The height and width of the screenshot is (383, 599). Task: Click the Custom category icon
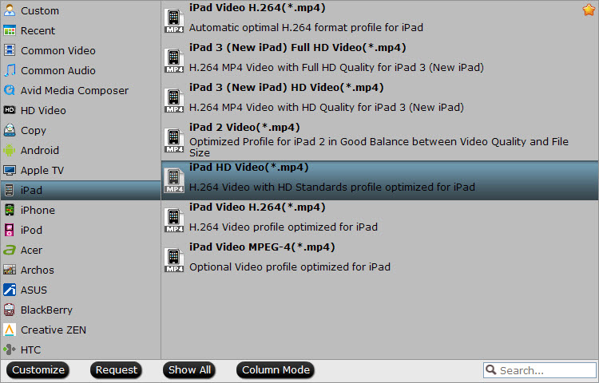(x=10, y=10)
